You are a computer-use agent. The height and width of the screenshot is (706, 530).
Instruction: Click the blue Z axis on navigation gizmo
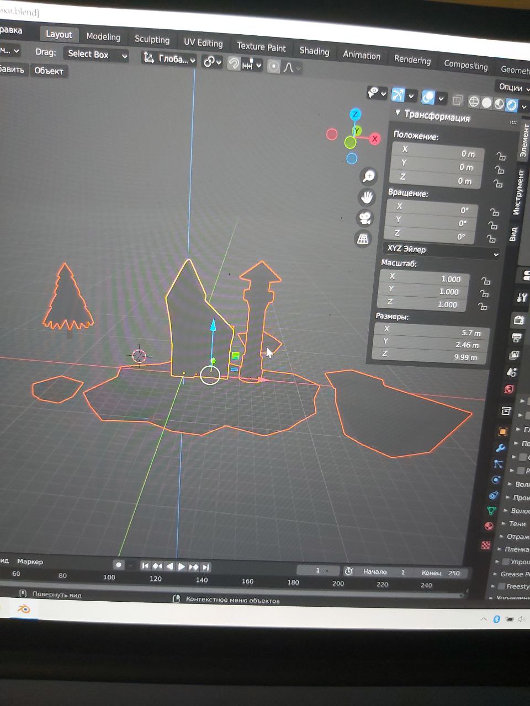pos(355,114)
